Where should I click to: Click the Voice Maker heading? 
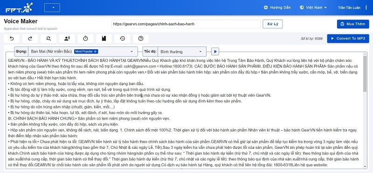(x=21, y=21)
